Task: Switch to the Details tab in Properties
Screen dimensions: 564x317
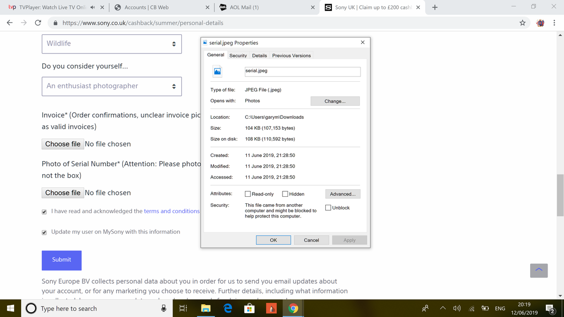Action: (259, 55)
